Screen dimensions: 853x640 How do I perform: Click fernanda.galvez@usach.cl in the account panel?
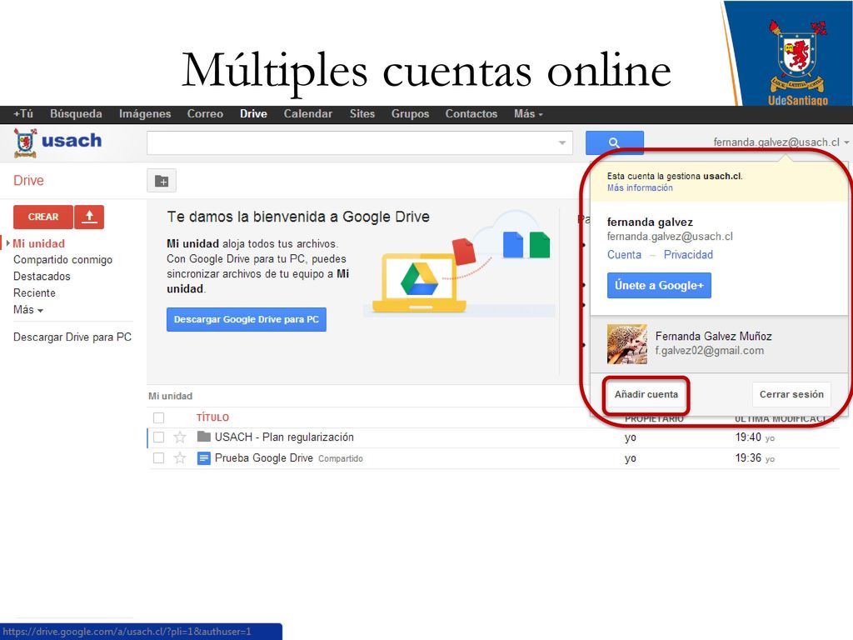[670, 237]
